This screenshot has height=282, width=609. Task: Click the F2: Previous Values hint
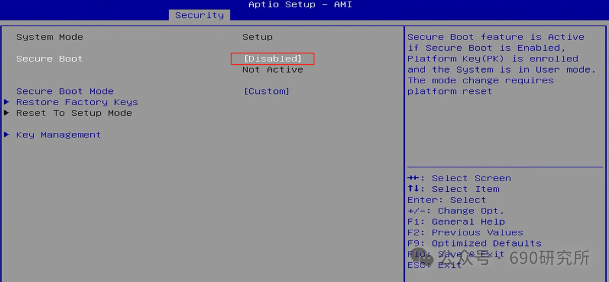(465, 232)
